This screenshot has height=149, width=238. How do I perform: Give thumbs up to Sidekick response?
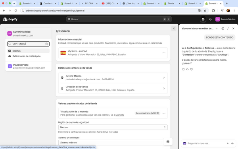[187, 69]
